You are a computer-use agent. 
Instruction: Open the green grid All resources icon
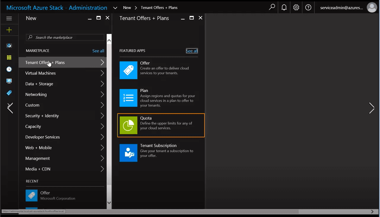point(9,57)
